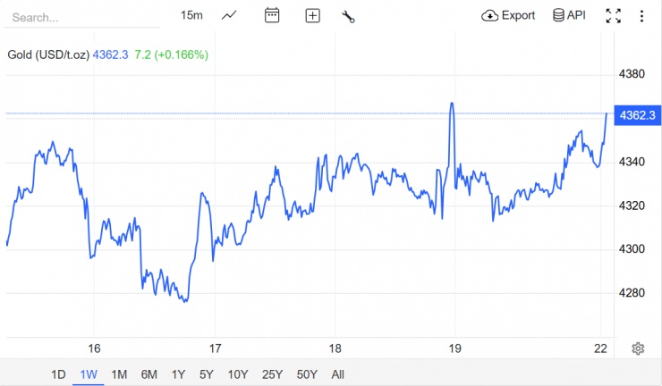662x386 pixels.
Task: Select the 1W time range tab
Action: pos(89,374)
